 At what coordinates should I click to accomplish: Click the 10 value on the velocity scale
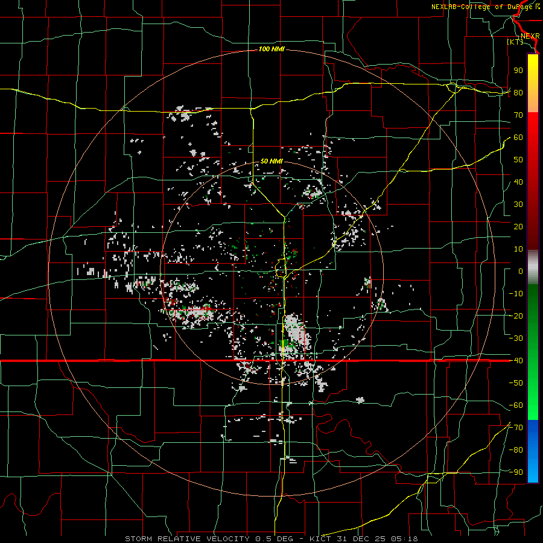click(518, 249)
